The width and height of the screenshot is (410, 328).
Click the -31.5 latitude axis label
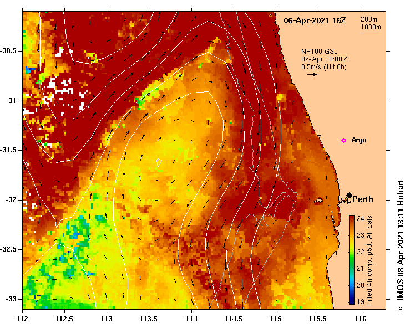click(8, 150)
